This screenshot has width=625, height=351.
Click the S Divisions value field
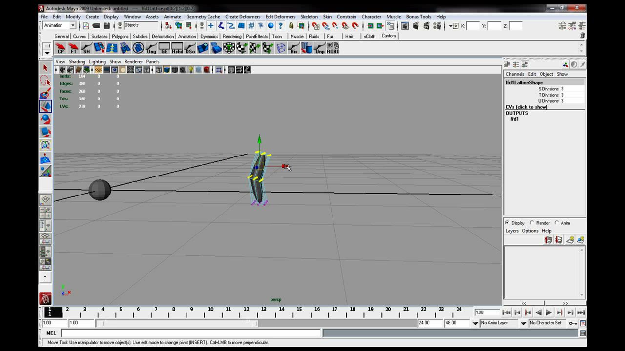point(572,89)
